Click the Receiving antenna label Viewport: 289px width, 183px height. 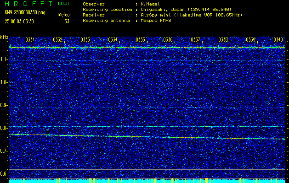pos(106,21)
